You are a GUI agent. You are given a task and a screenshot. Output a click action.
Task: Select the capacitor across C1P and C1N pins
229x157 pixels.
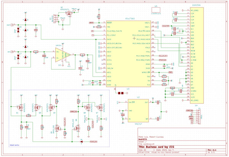(176, 20)
